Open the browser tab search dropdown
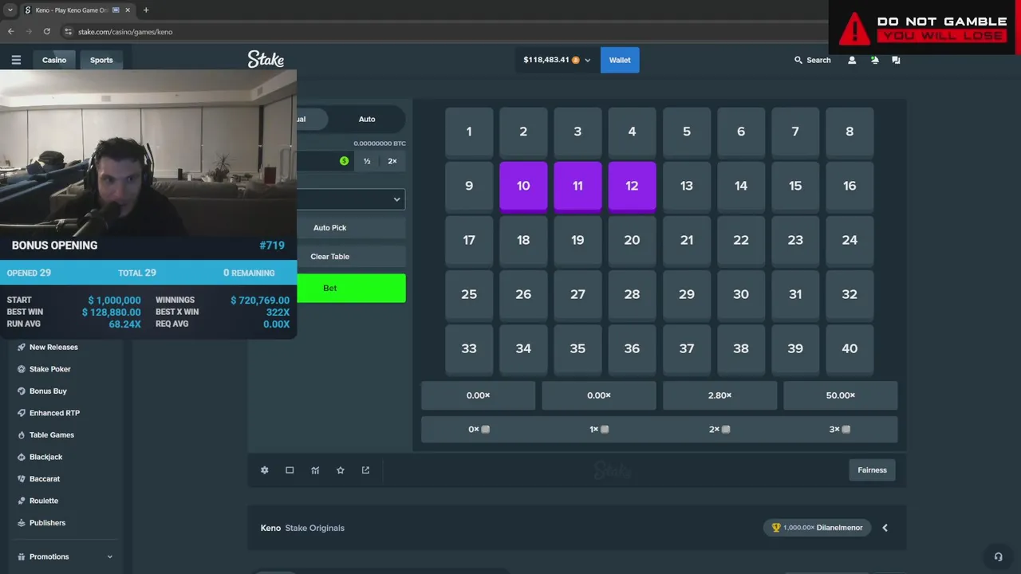The width and height of the screenshot is (1021, 574). [x=10, y=10]
